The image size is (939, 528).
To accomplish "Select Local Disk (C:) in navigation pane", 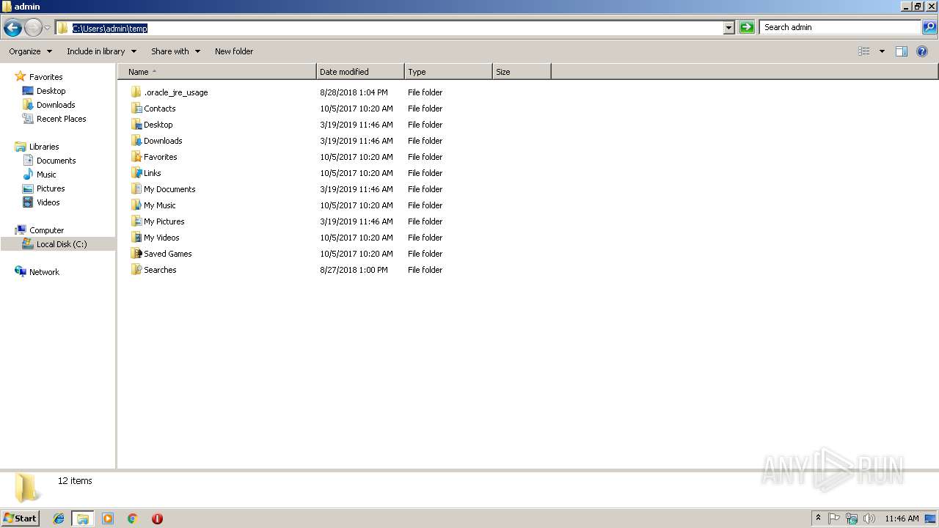I will point(58,244).
